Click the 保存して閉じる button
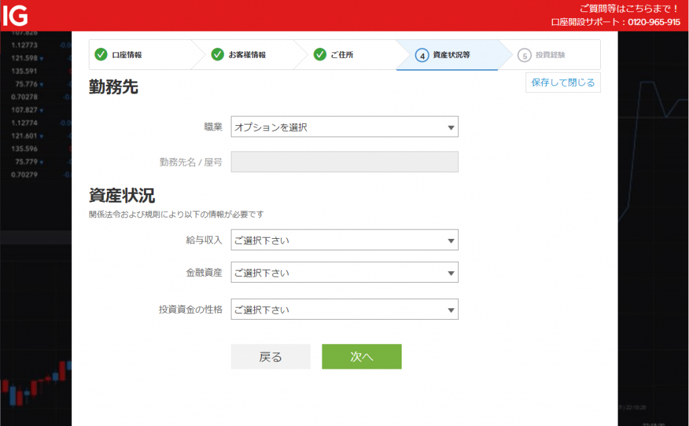Screen dimensions: 689x426 (x=563, y=83)
